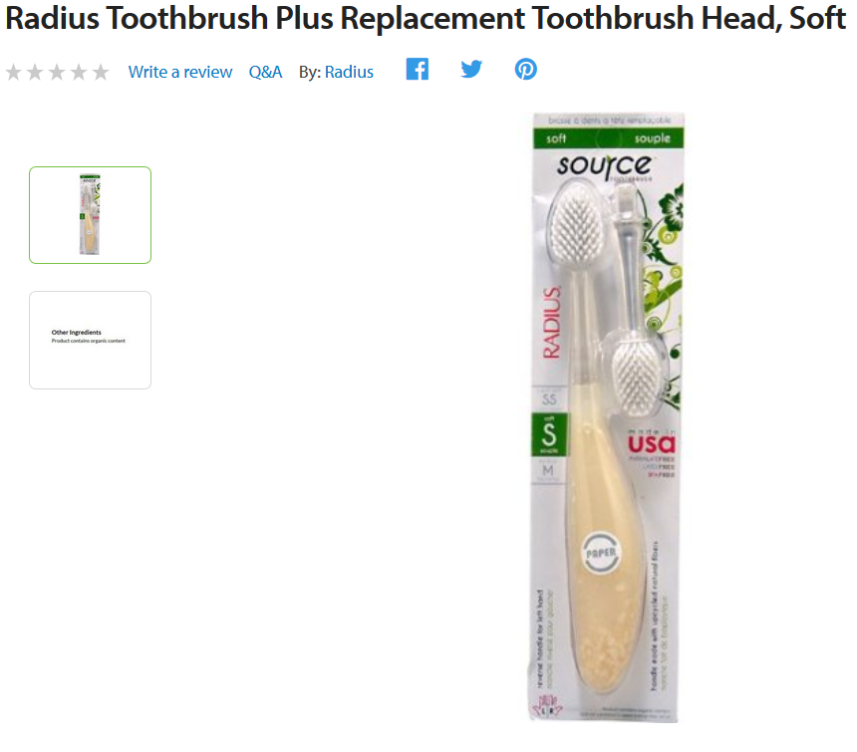857x752 pixels.
Task: Click the fifth rating star
Action: 101,72
